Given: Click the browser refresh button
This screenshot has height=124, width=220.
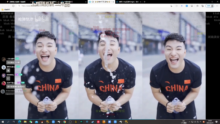Looking at the screenshot, I should click(x=13, y=6).
